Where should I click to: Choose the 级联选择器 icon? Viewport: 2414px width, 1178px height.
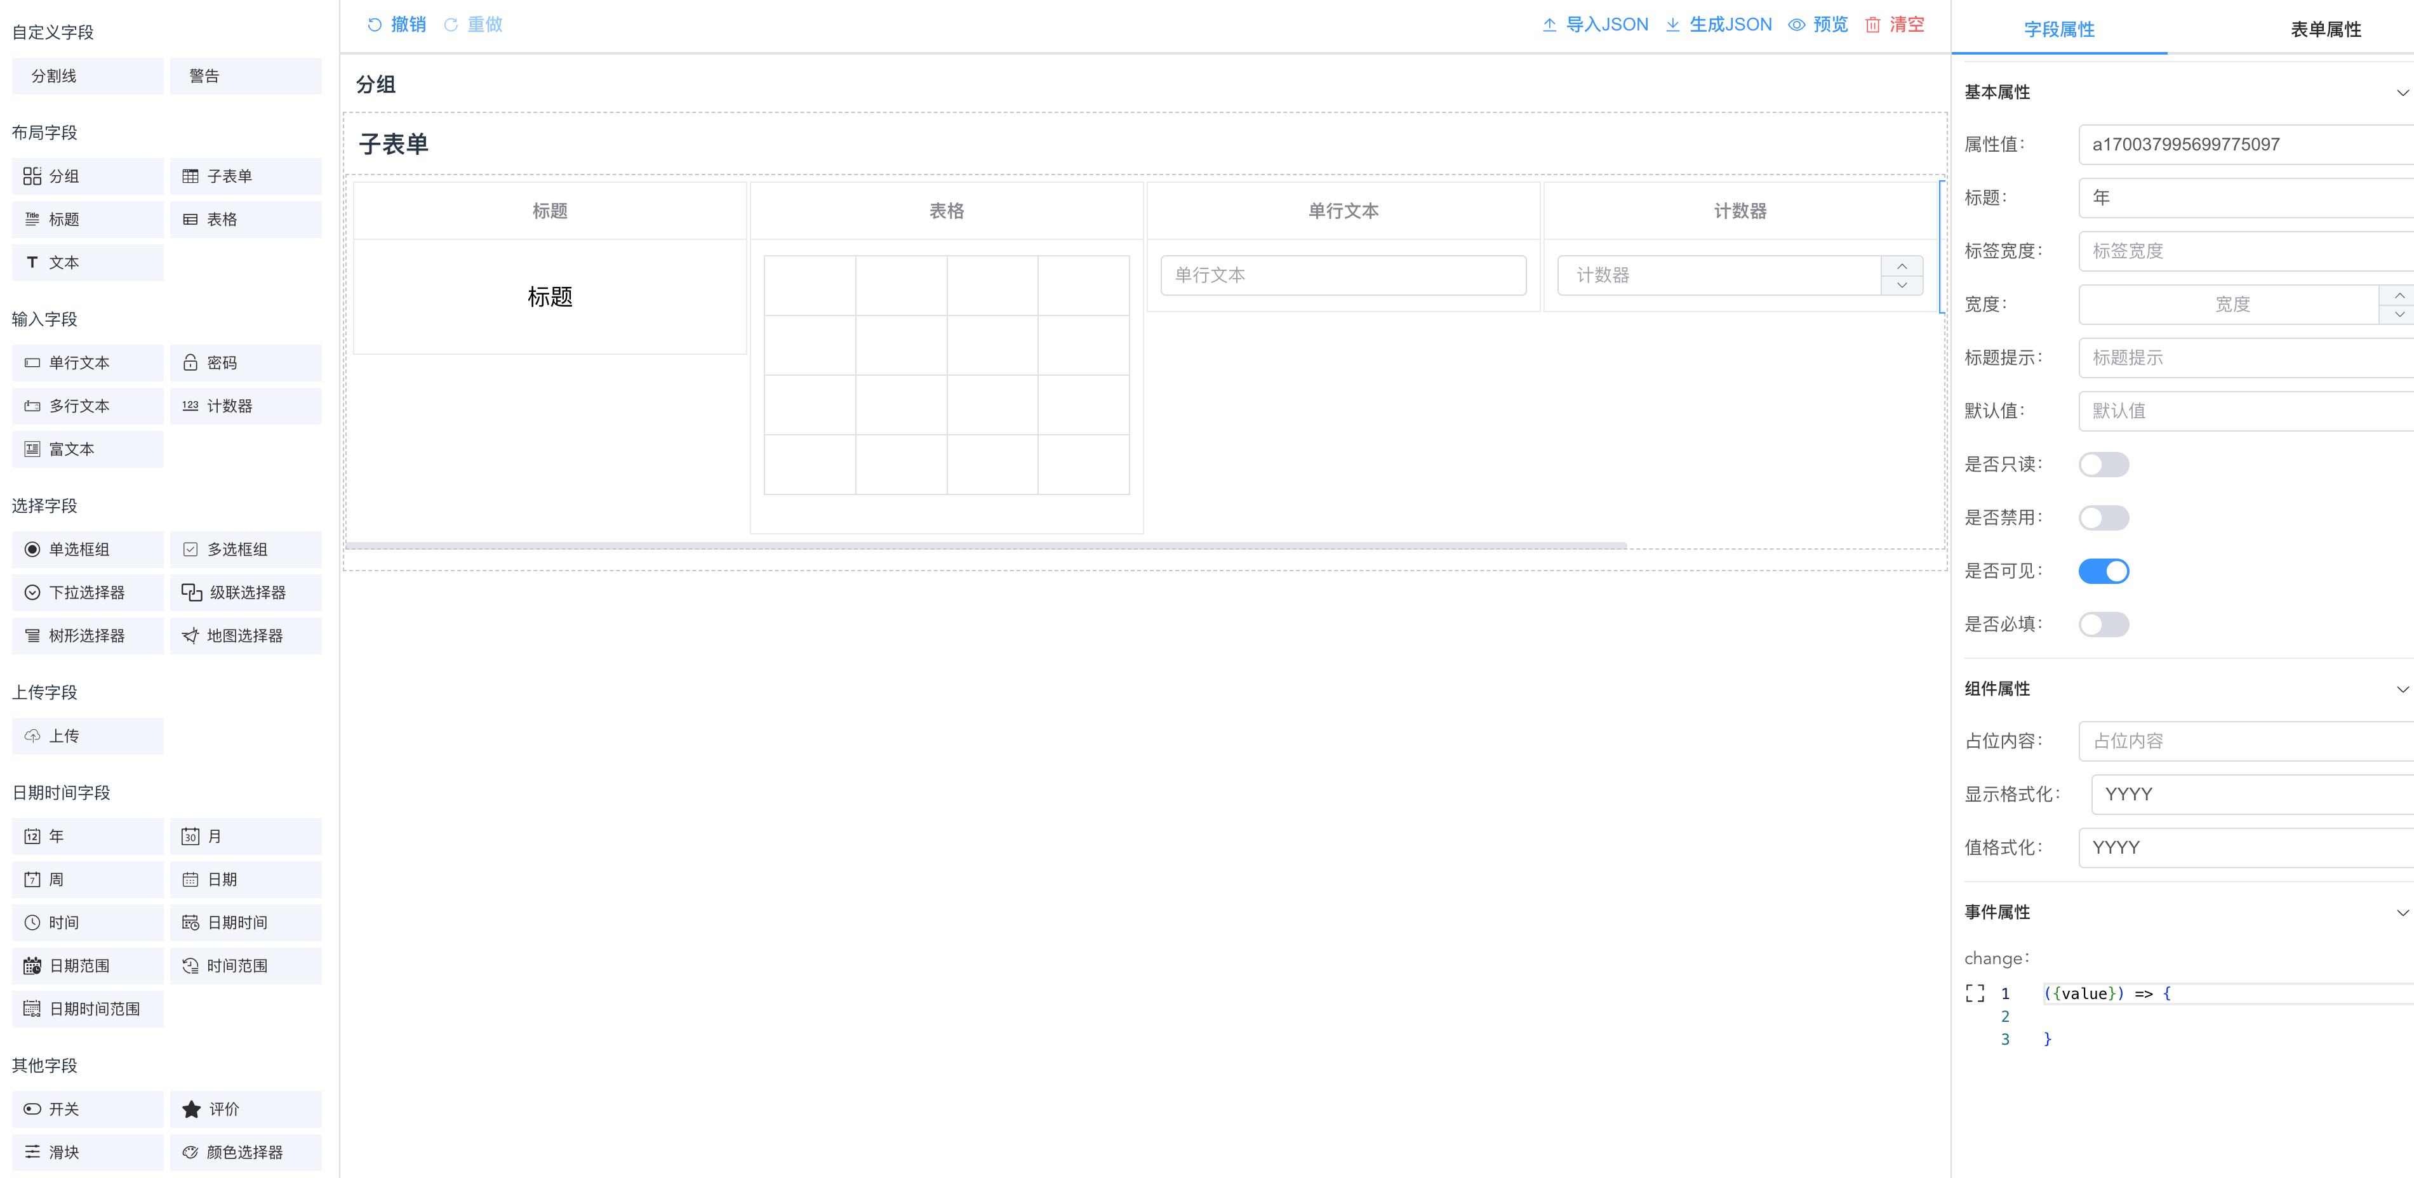191,592
